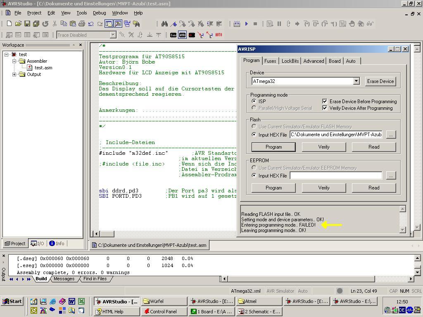Click the EEPROM Input HEX File field

pos(335,176)
